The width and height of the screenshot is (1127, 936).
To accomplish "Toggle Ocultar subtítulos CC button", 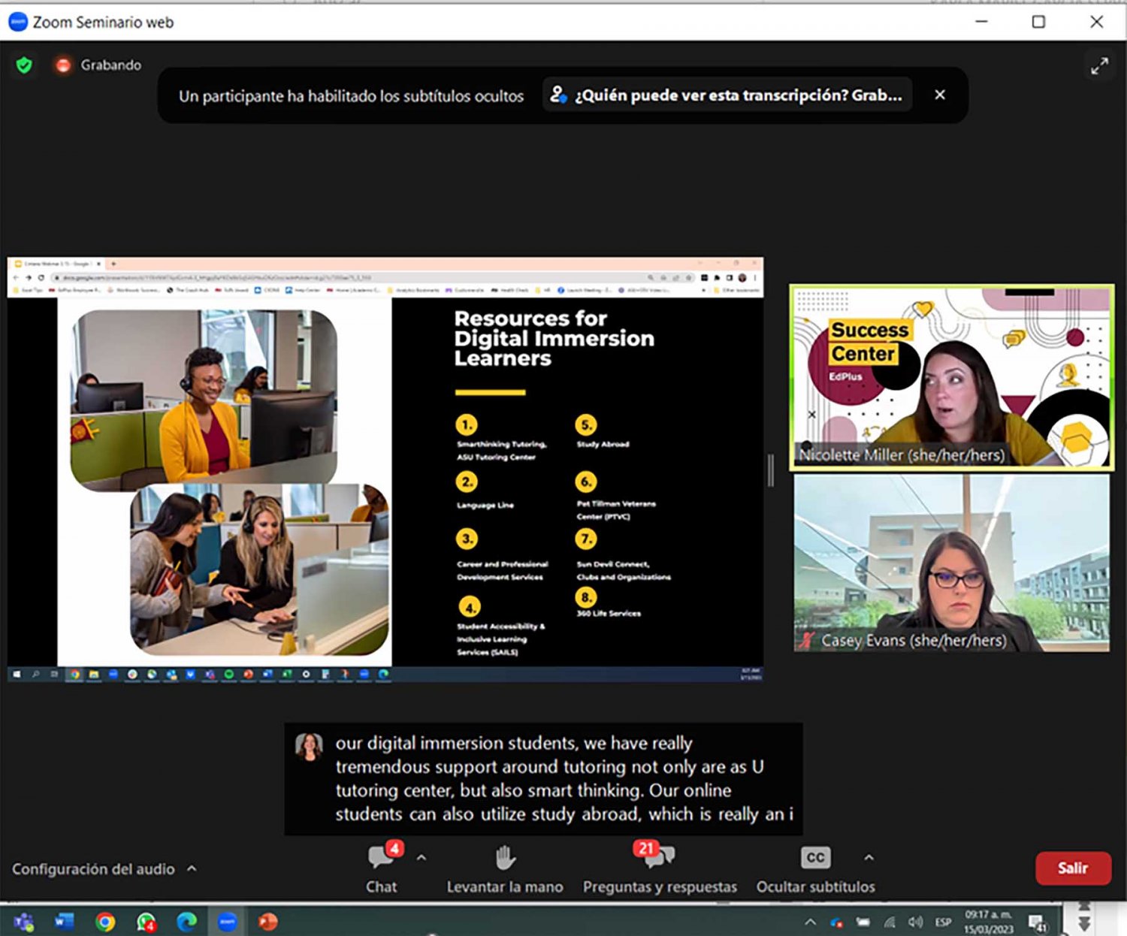I will [x=815, y=868].
